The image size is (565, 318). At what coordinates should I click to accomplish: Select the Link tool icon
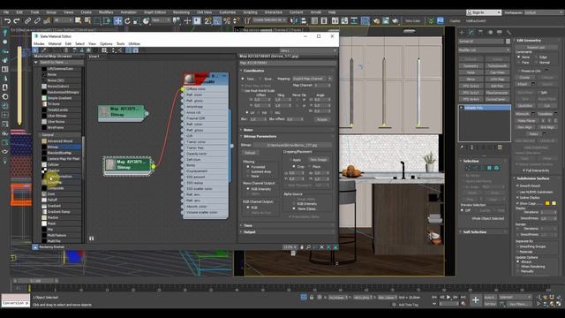tap(27, 21)
